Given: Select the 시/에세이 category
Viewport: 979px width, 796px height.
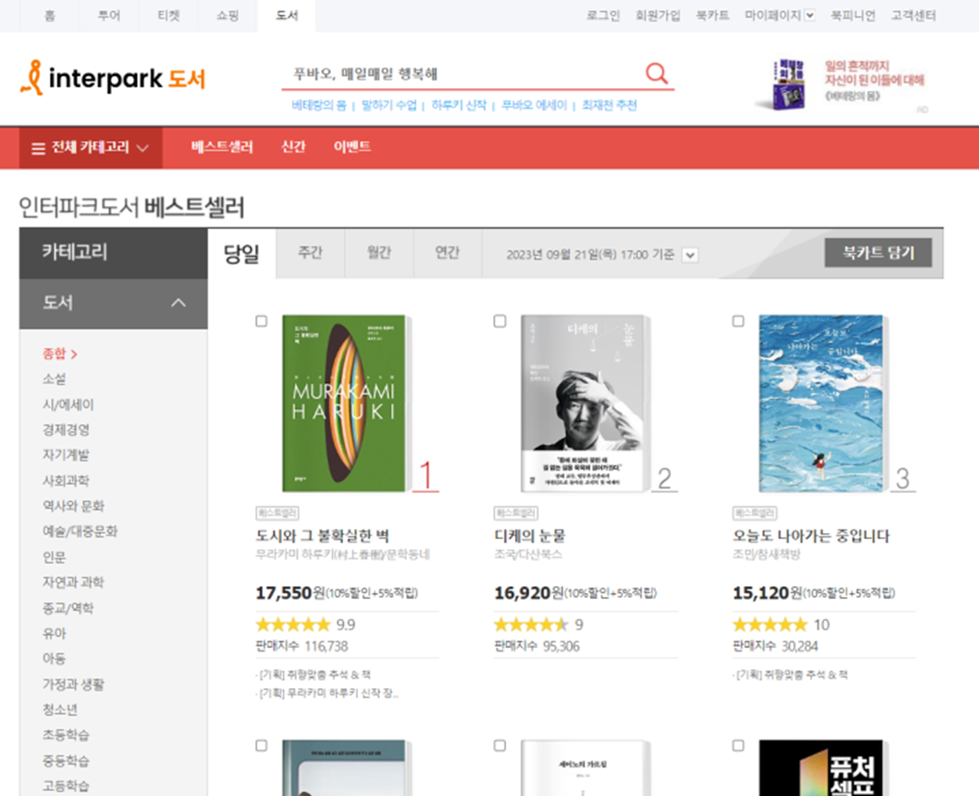Looking at the screenshot, I should pyautogui.click(x=68, y=405).
